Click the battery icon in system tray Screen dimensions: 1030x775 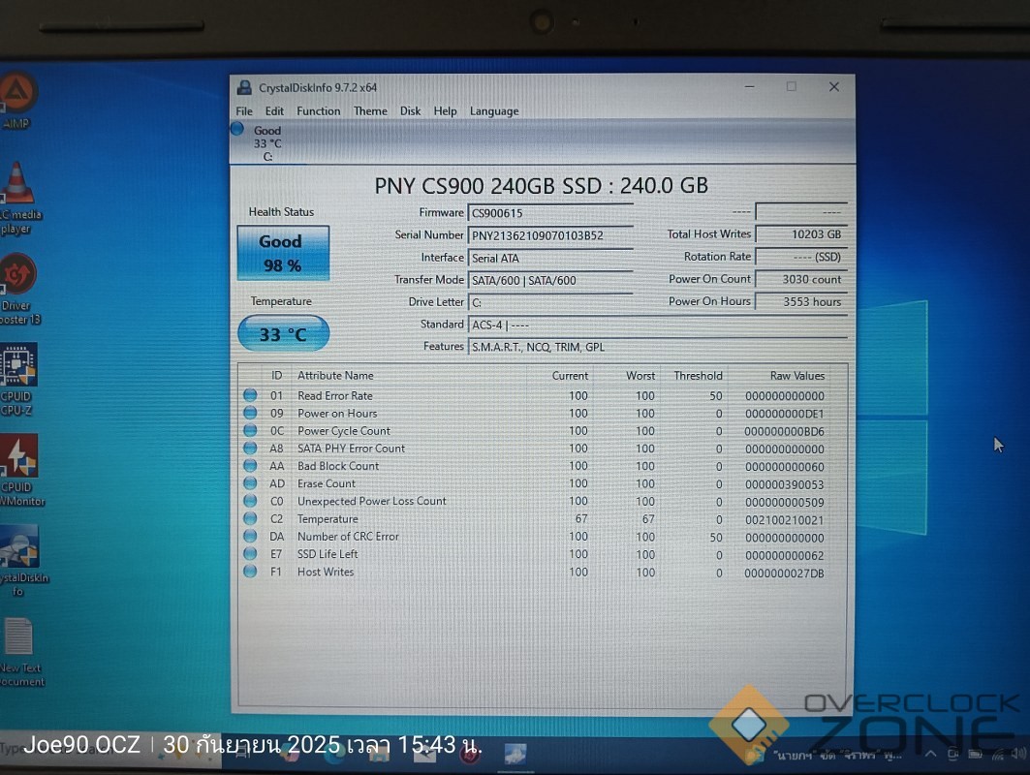coord(976,754)
